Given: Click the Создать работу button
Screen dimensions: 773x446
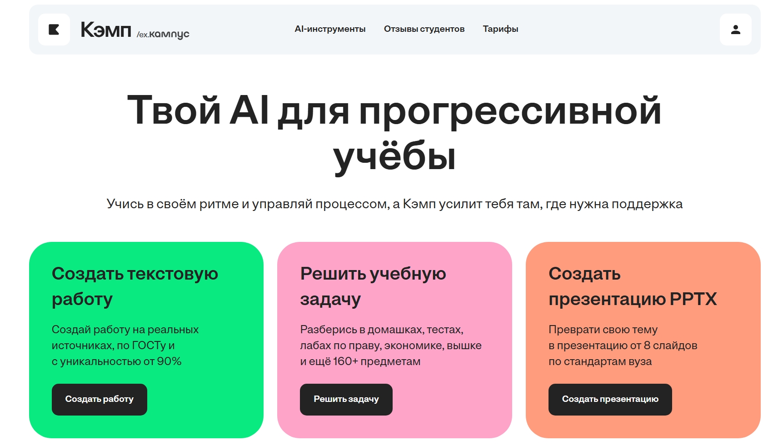Looking at the screenshot, I should click(x=100, y=399).
